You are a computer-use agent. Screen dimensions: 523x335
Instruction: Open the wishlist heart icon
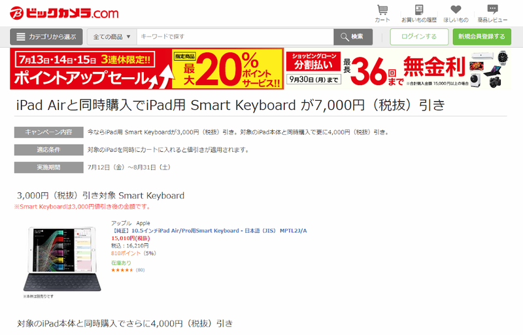456,10
